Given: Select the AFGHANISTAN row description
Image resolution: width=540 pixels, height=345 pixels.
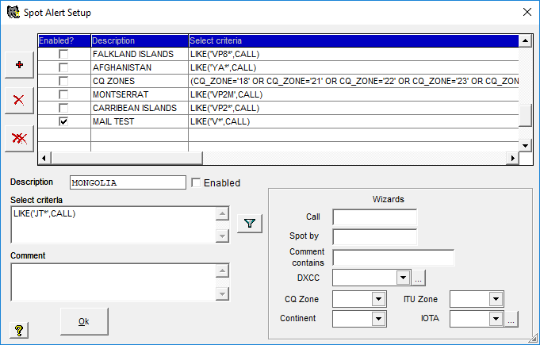Looking at the screenshot, I should pos(122,67).
